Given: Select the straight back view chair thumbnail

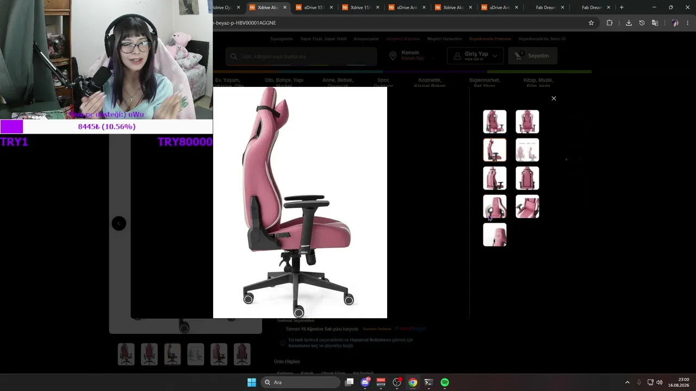Looking at the screenshot, I should pyautogui.click(x=527, y=178).
